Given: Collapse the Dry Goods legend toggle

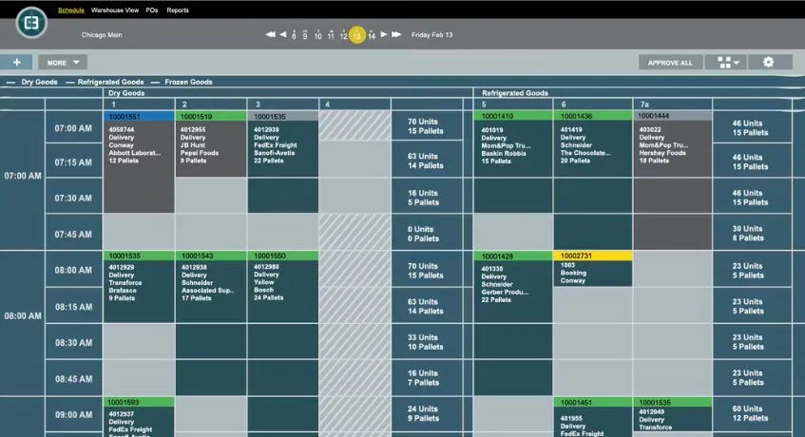Looking at the screenshot, I should [33, 82].
